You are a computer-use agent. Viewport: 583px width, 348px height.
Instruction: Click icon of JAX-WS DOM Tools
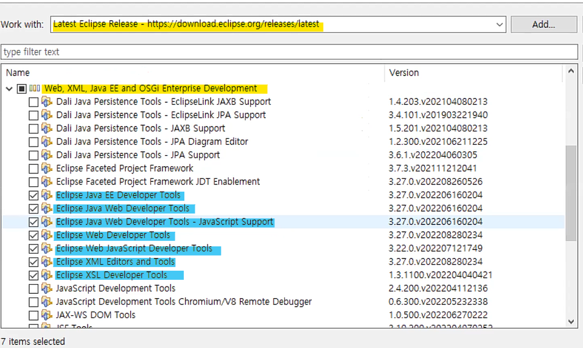[x=46, y=315]
